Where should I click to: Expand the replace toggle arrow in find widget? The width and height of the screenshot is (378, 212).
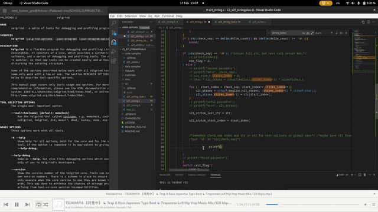coord(269,33)
